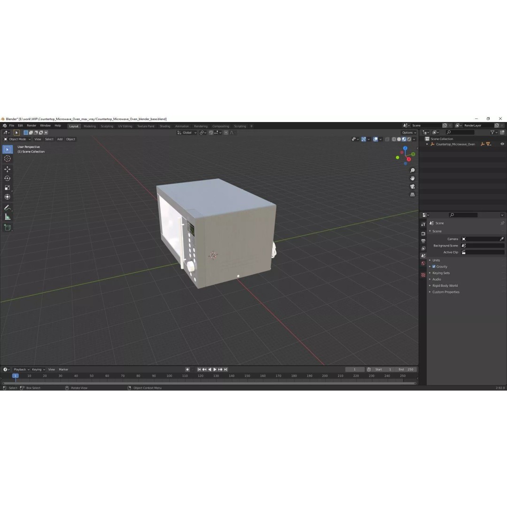This screenshot has height=507, width=507.
Task: Toggle viewport overlays button
Action: [x=376, y=139]
